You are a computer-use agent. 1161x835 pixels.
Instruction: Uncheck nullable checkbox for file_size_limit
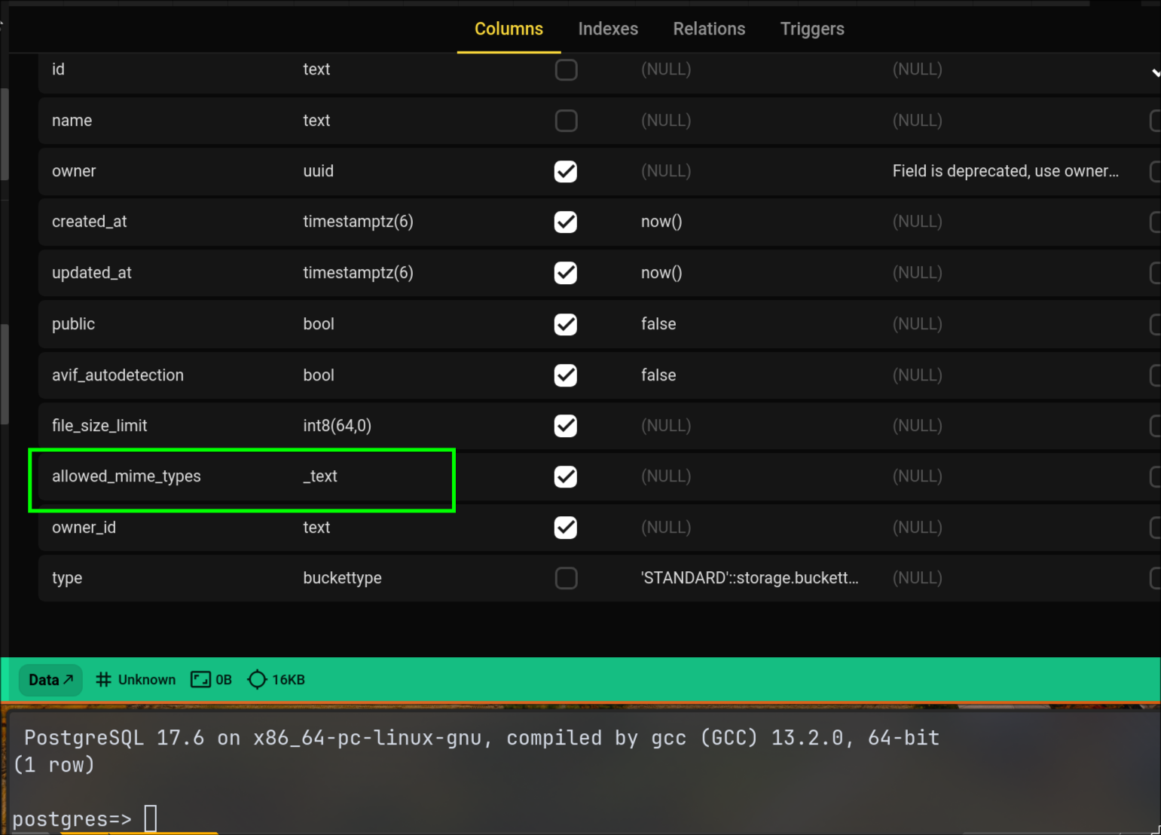pos(566,426)
